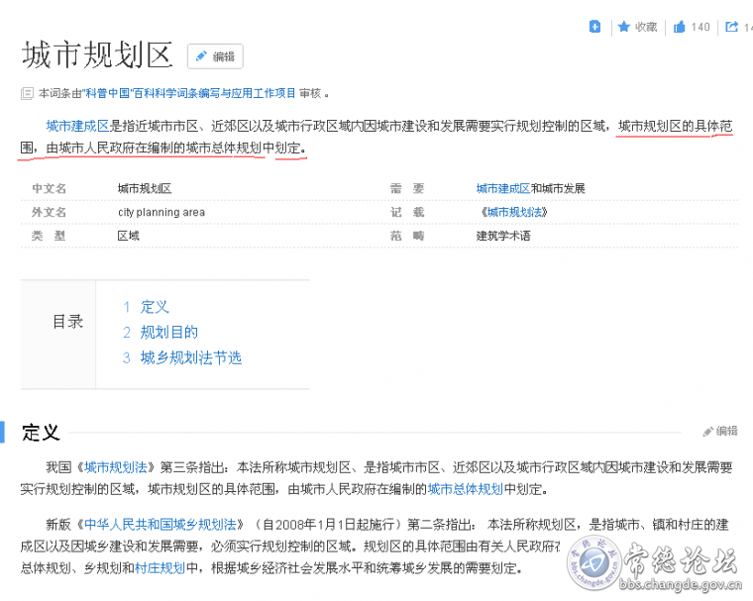Screen dimensions: 753x601
Task: Click the document icon before 本词条由
Action: (x=27, y=93)
